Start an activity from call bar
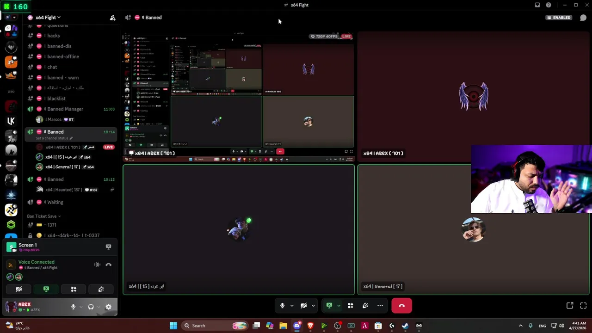 350,306
